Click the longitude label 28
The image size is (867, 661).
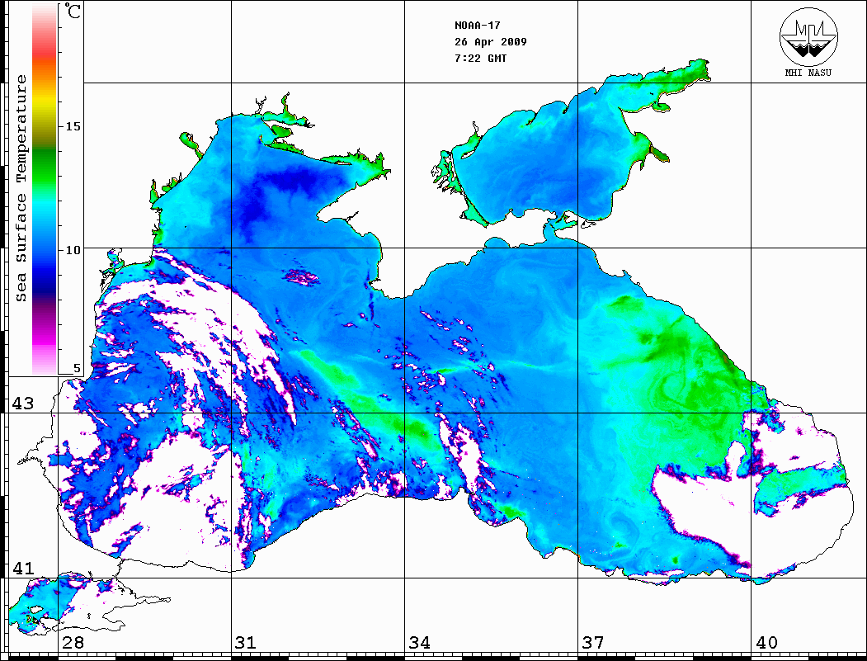click(73, 642)
